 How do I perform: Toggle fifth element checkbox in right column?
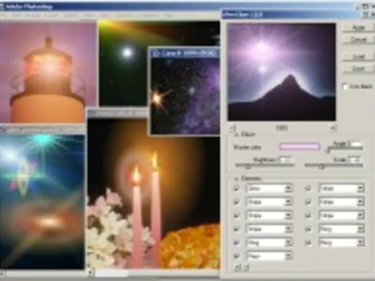[308, 243]
